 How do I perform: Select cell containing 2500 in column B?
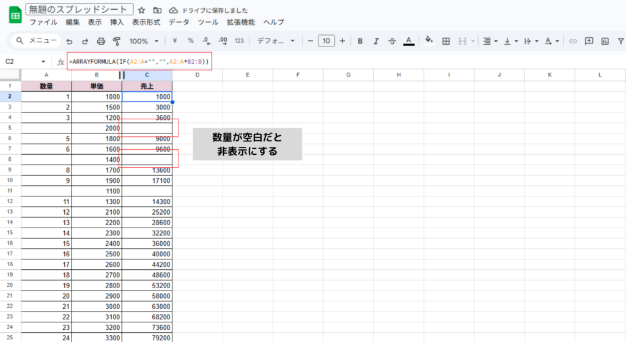click(97, 254)
